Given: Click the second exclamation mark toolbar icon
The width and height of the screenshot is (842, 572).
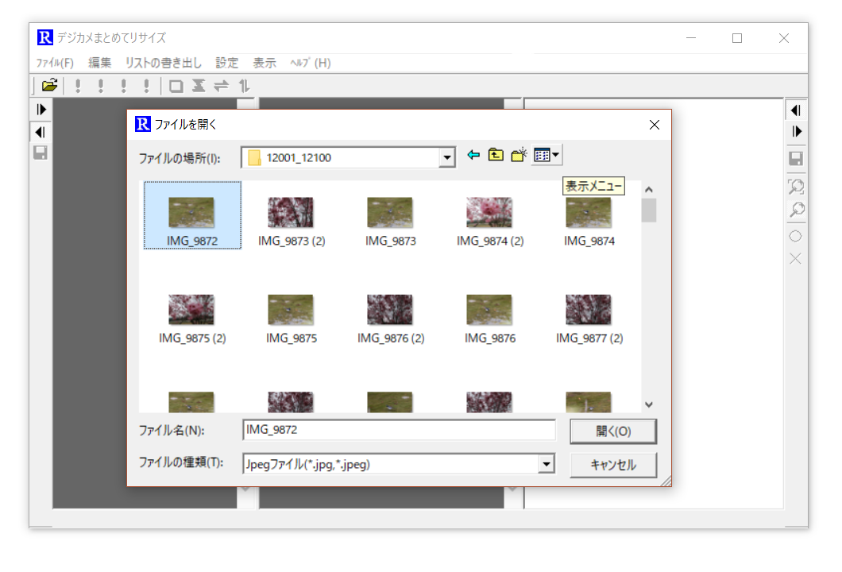Looking at the screenshot, I should tap(101, 86).
